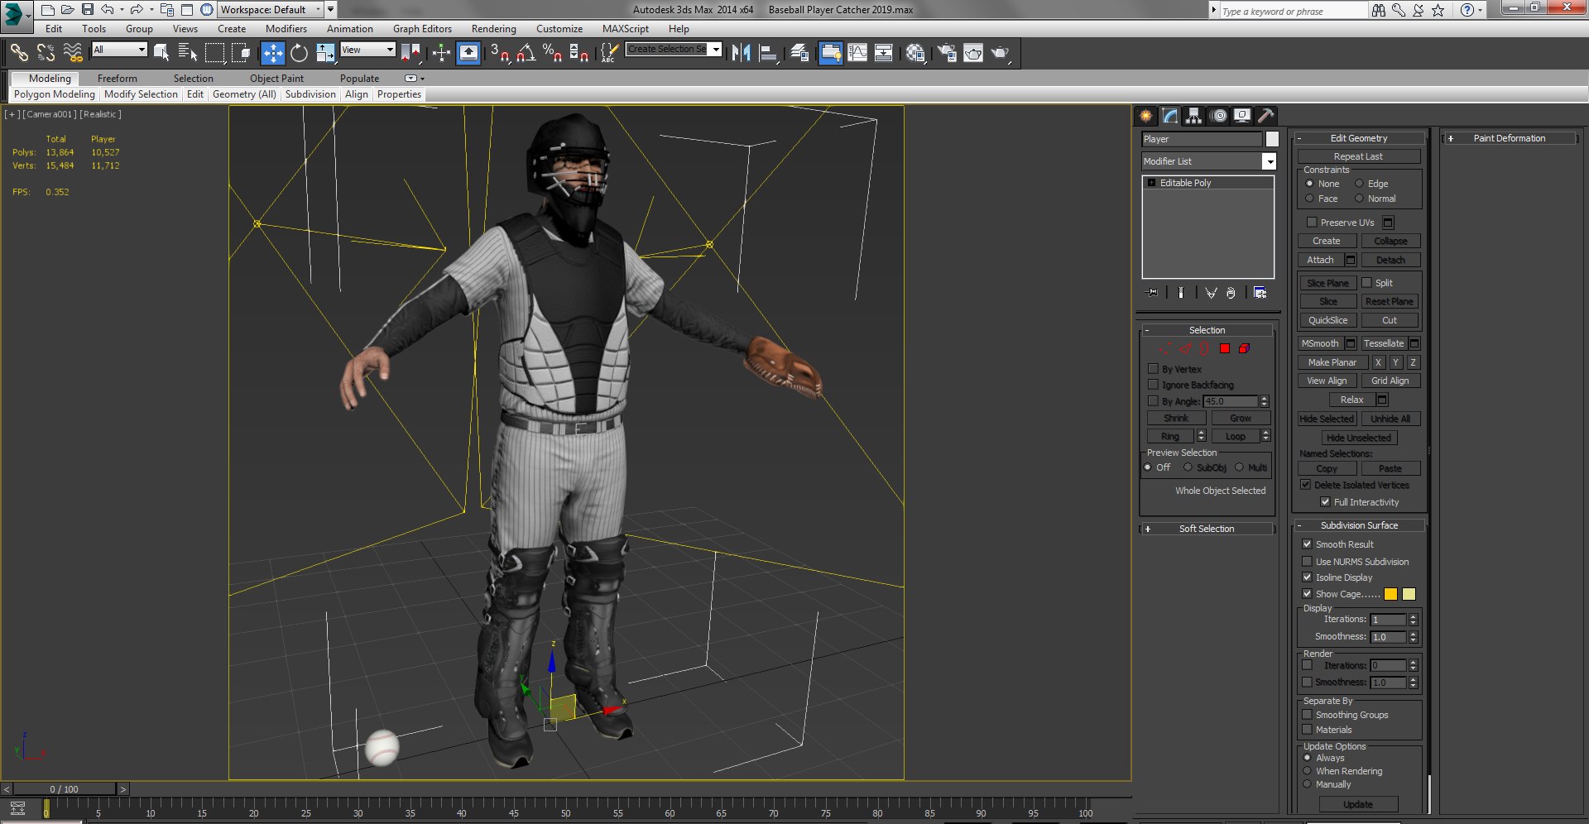Select SubObj preview selection radio

1188,467
